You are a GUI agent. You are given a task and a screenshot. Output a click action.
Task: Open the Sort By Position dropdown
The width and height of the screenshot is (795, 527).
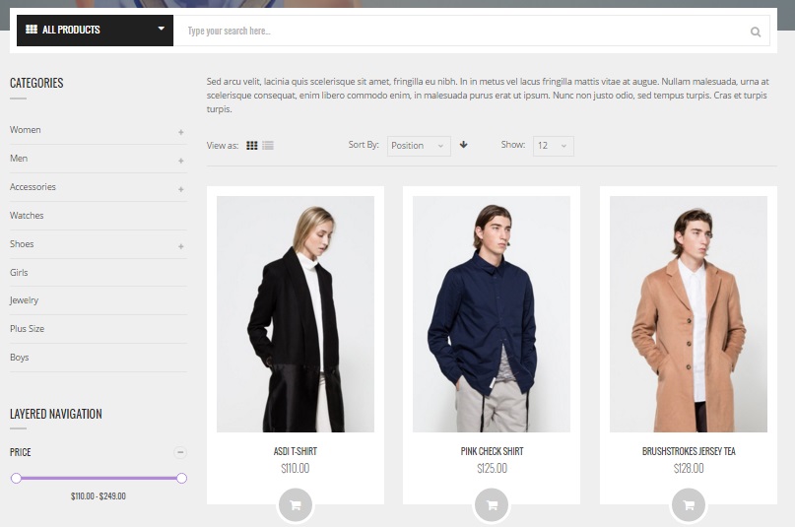pos(419,146)
